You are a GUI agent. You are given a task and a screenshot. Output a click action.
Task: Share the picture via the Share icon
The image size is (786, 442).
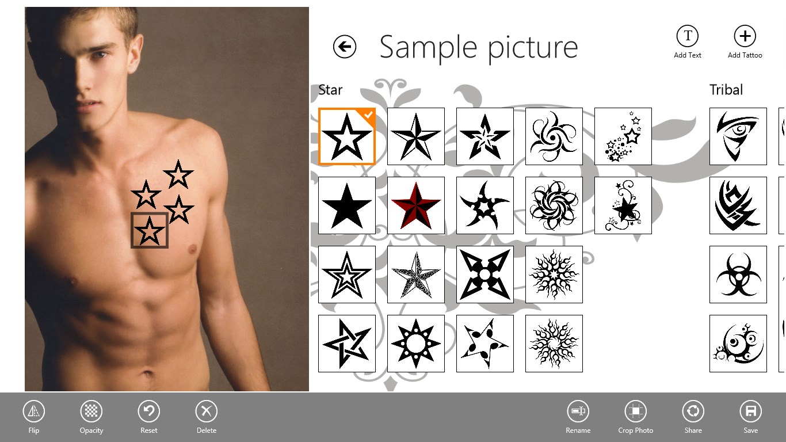tap(693, 411)
